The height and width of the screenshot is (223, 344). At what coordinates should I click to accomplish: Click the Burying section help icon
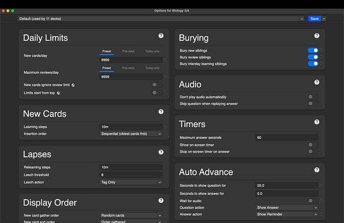[317, 36]
